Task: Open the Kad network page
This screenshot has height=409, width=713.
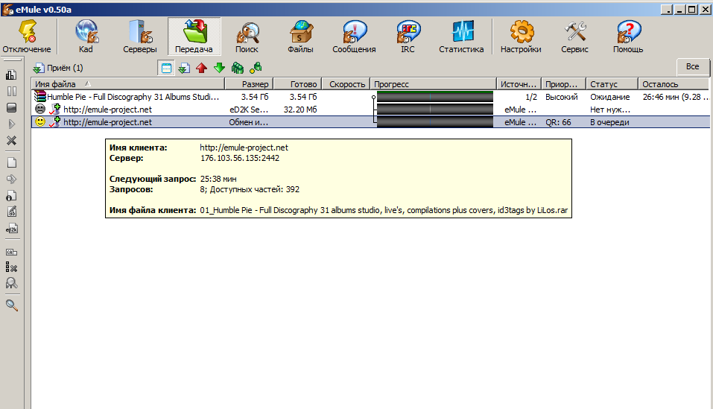Action: tap(86, 37)
